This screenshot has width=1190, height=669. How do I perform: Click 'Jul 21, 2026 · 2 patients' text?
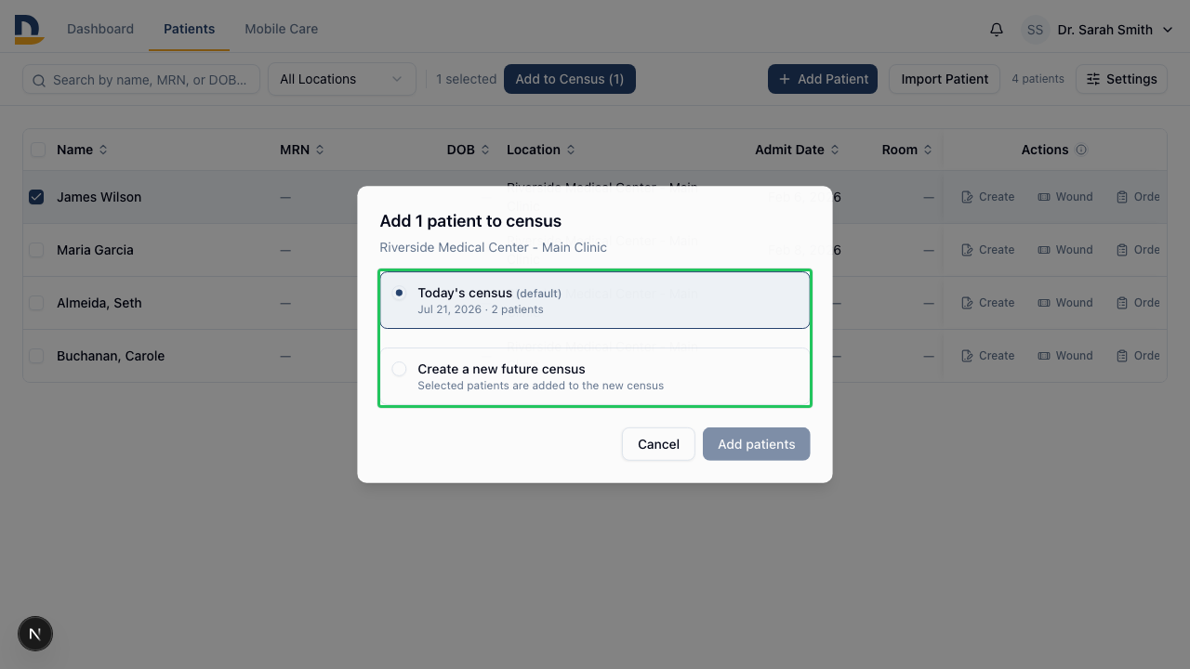(481, 309)
